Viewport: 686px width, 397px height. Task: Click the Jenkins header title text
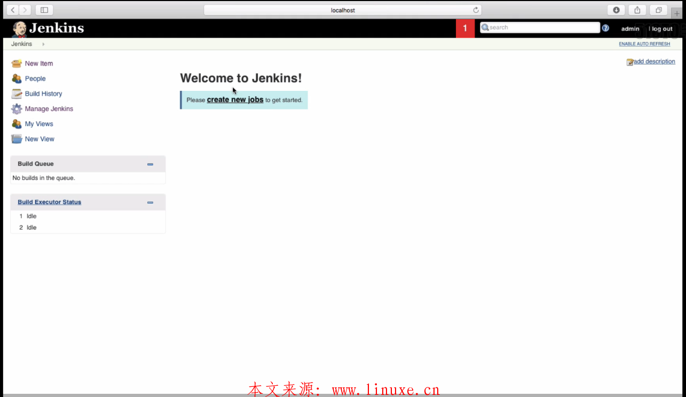[57, 28]
